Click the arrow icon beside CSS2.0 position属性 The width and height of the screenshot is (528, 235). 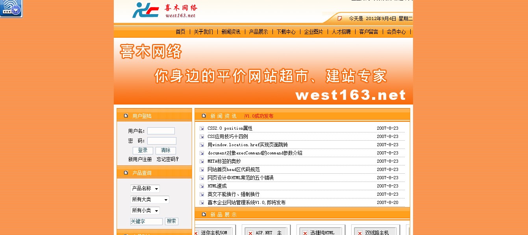click(x=202, y=129)
